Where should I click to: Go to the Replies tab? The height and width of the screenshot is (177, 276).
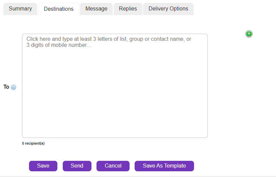(x=128, y=9)
